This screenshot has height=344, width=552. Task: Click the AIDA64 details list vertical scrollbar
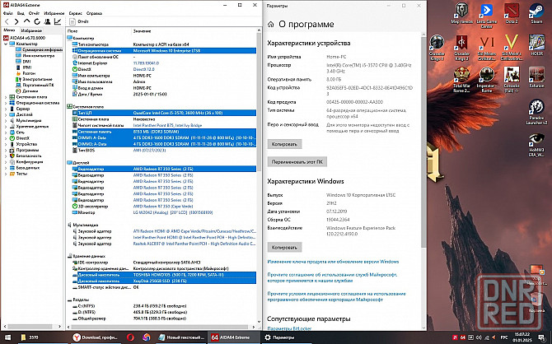(260, 102)
